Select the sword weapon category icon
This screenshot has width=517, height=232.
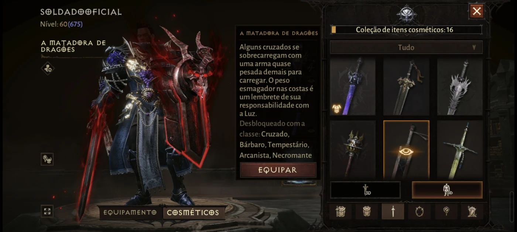point(393,212)
